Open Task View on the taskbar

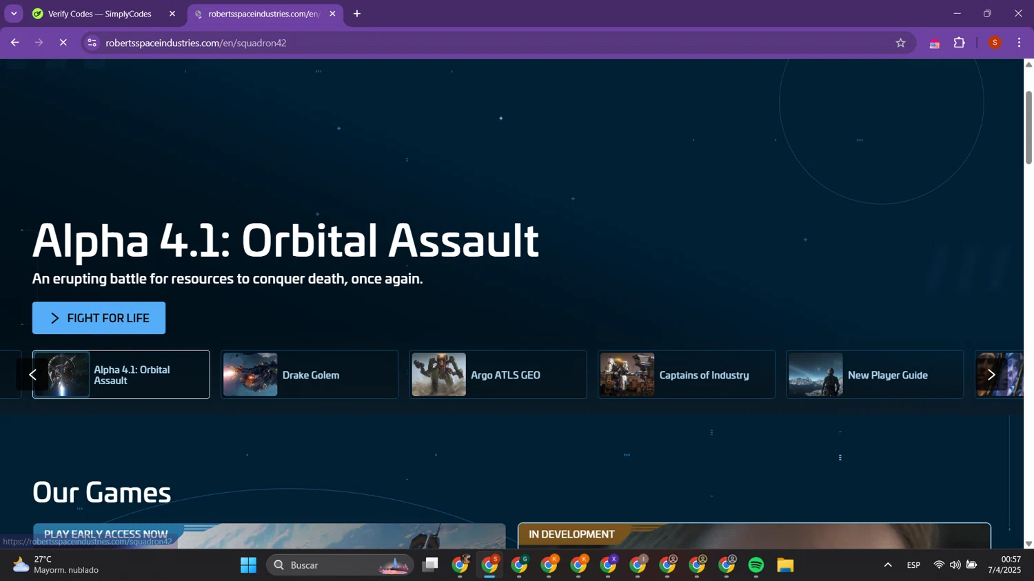pos(431,565)
